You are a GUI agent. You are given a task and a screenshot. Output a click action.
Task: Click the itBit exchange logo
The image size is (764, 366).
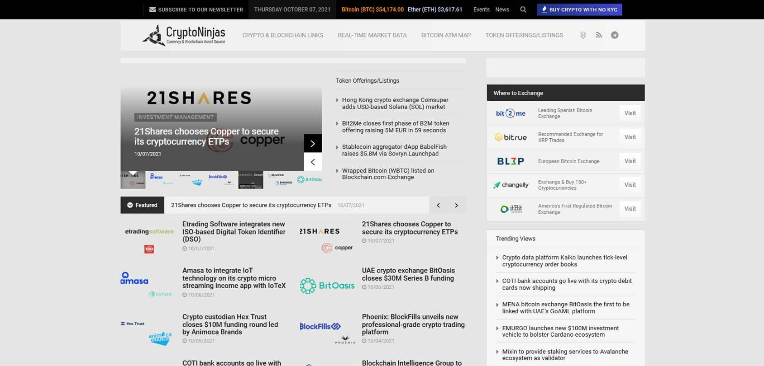pyautogui.click(x=511, y=209)
